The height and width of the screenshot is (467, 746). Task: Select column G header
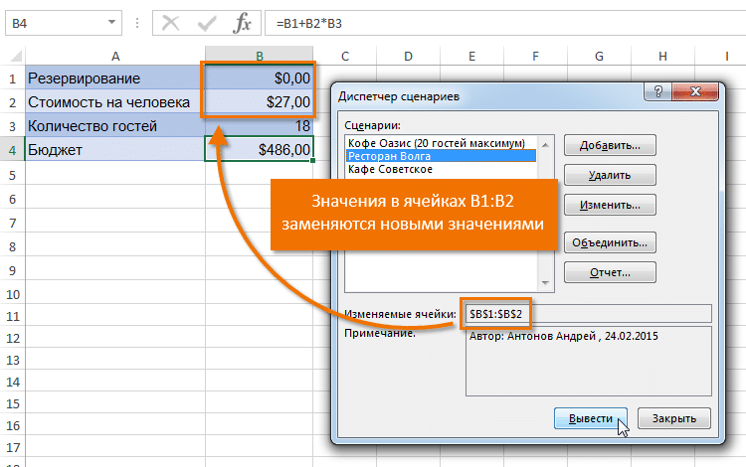[599, 56]
